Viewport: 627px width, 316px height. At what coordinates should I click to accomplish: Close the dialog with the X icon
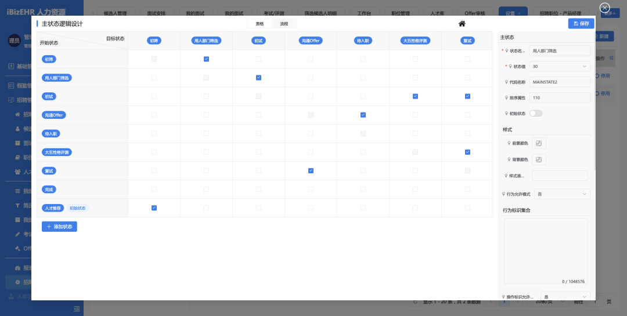click(x=604, y=8)
